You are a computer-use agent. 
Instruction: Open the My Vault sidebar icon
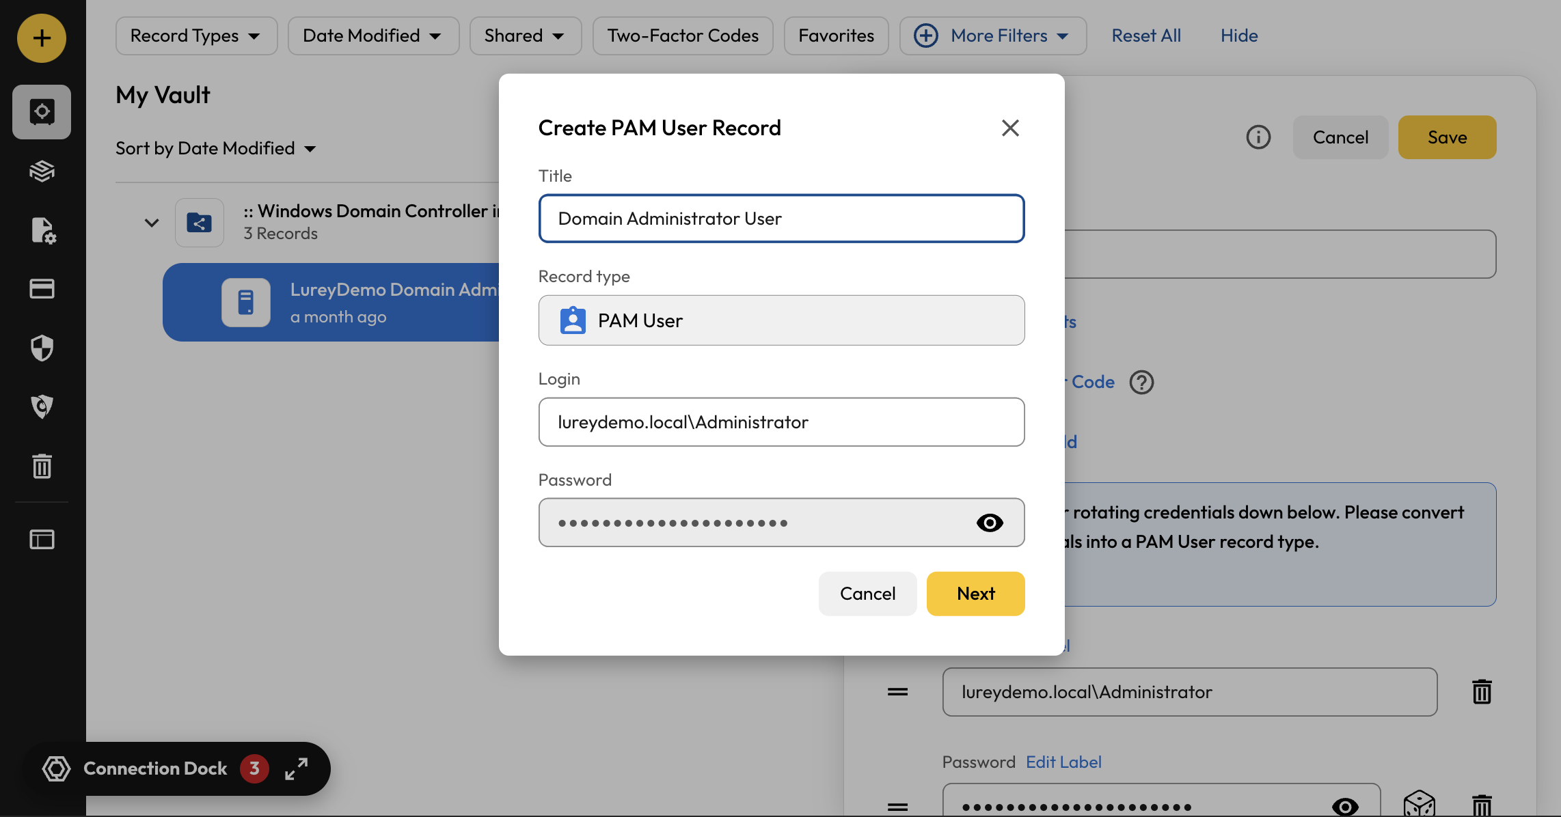(x=42, y=111)
